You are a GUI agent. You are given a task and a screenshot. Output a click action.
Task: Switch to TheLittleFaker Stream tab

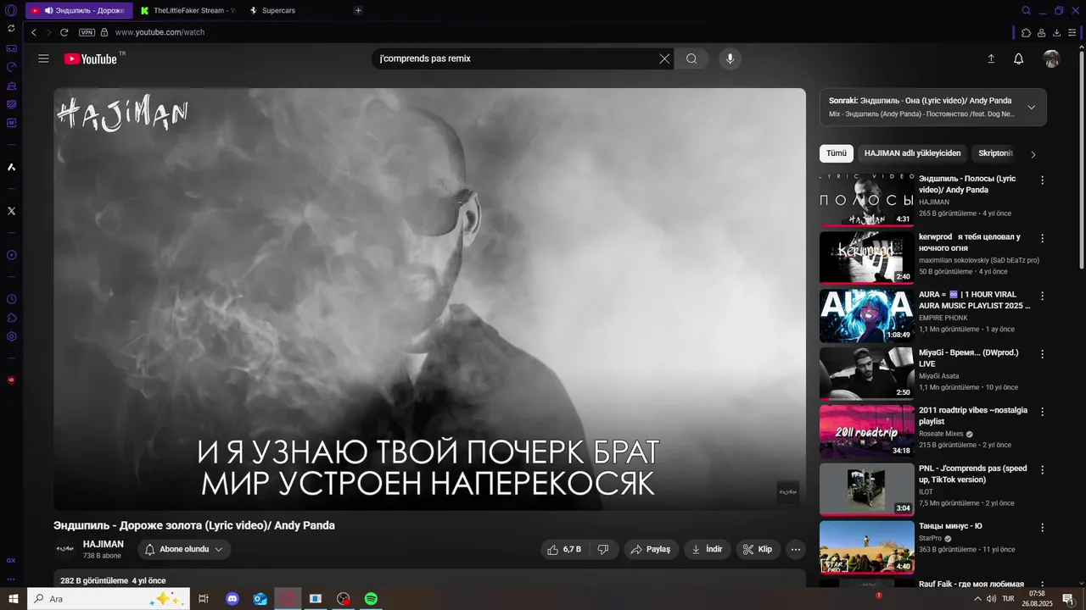click(x=188, y=10)
